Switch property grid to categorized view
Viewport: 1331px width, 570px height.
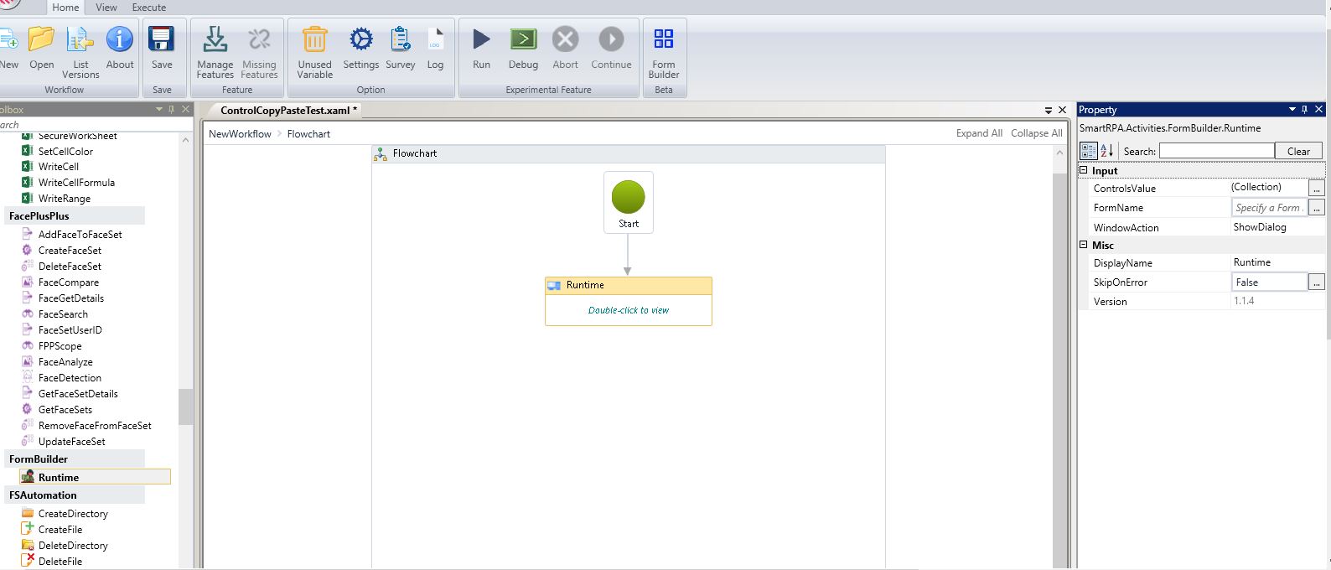(x=1088, y=151)
